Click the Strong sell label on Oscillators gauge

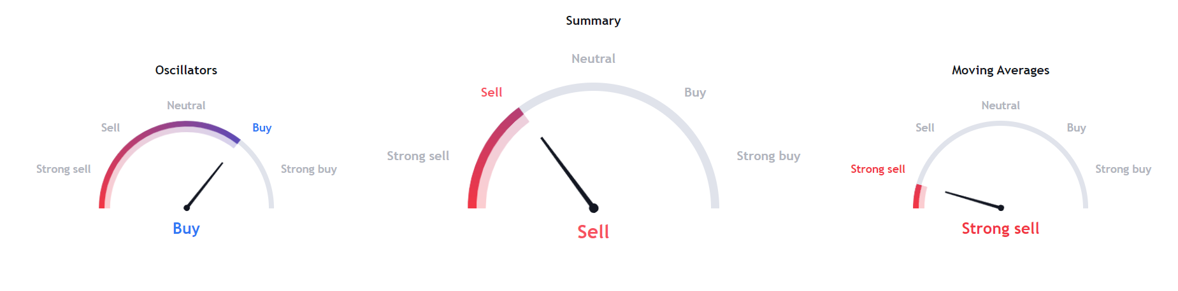63,169
